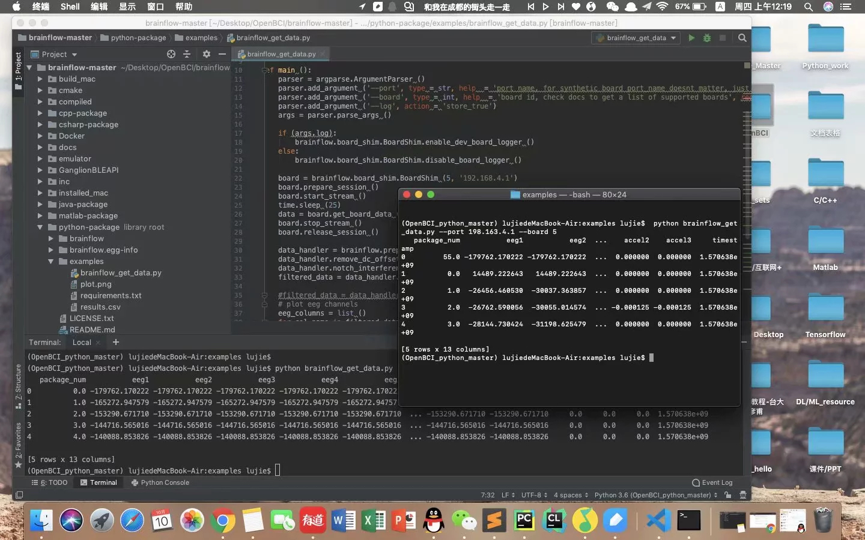Click the lock icon in status bar
865x540 pixels.
[x=728, y=496]
